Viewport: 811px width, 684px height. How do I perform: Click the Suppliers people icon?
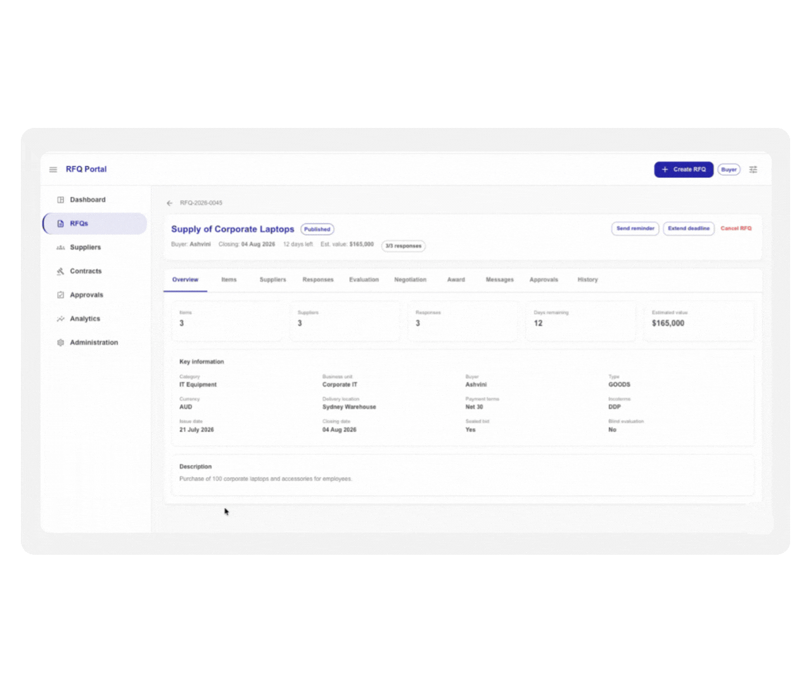pyautogui.click(x=61, y=248)
